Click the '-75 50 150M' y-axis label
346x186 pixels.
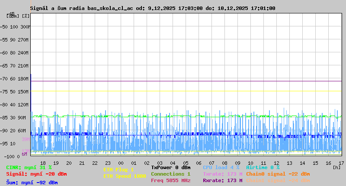(x=15, y=92)
